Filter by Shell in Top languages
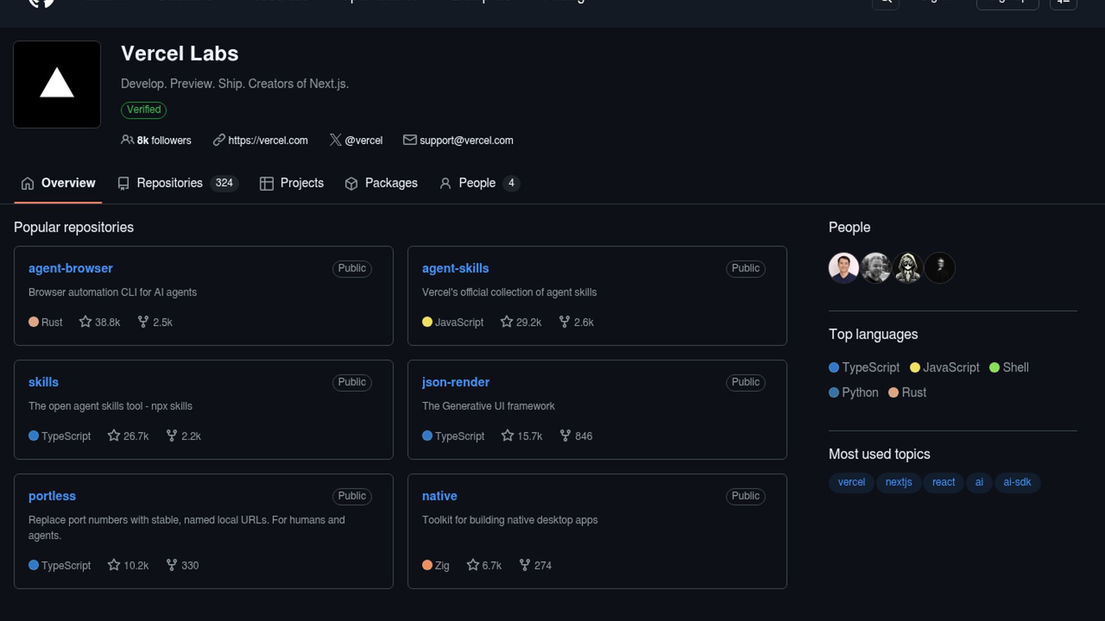 (1009, 367)
